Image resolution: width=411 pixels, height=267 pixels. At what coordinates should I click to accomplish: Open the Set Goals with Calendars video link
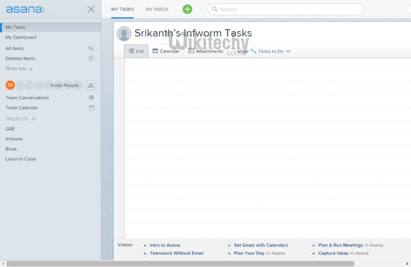pos(261,245)
